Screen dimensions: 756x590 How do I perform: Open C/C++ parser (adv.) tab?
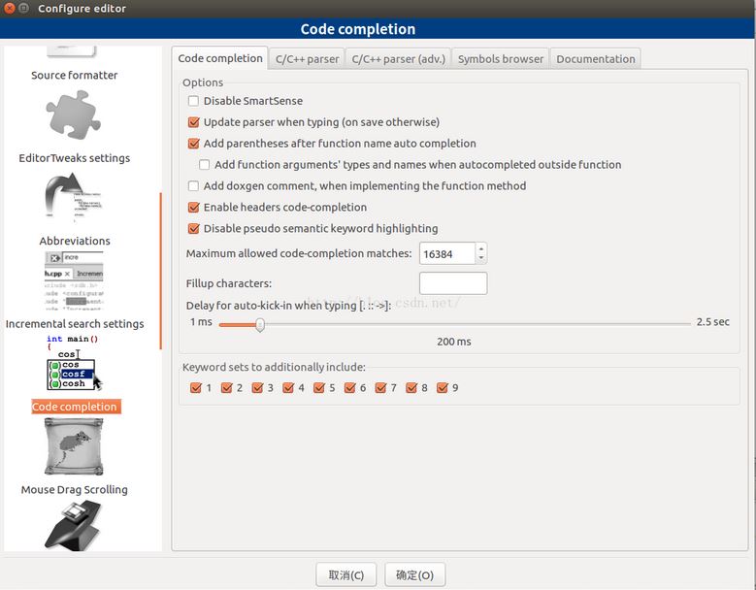(x=398, y=59)
